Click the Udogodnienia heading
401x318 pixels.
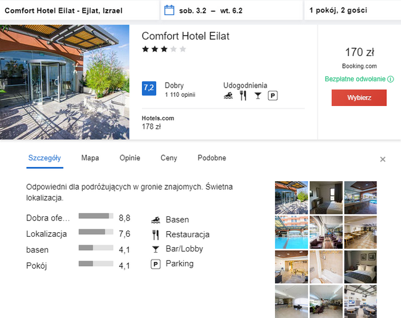coord(245,86)
